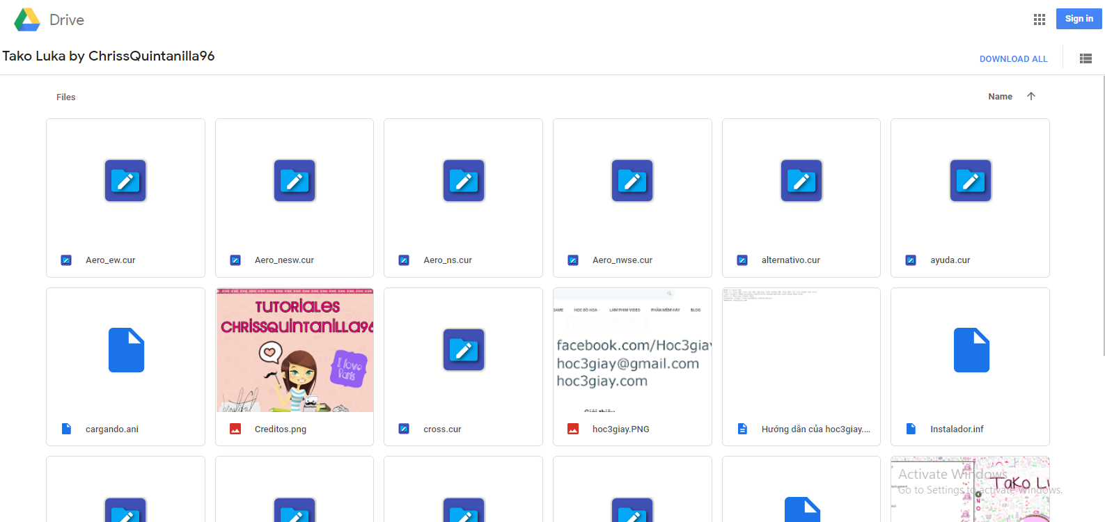Select the Aero_nesw.cur file name

point(284,260)
